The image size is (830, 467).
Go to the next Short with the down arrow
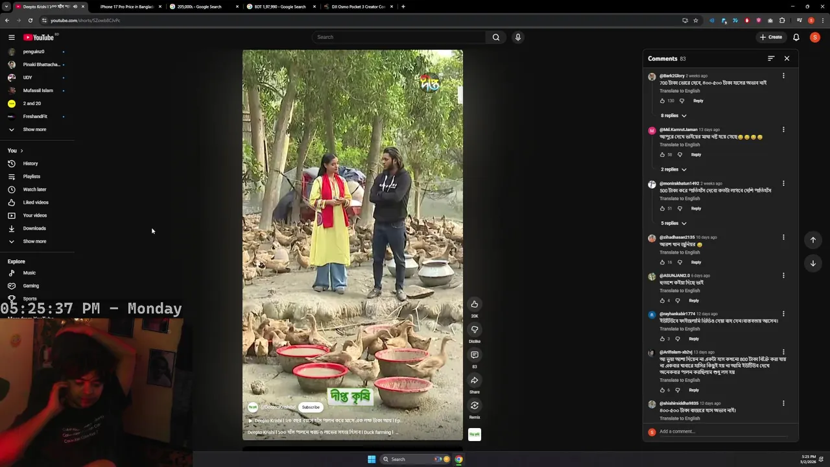[812, 263]
